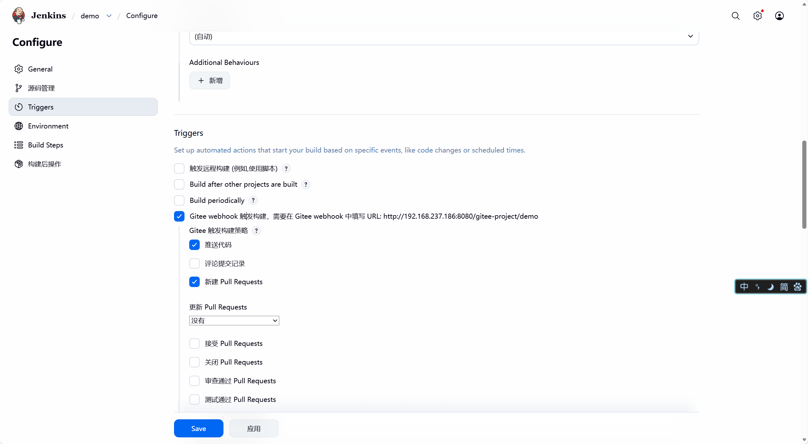Check 接受 Pull Requests option

pos(194,344)
